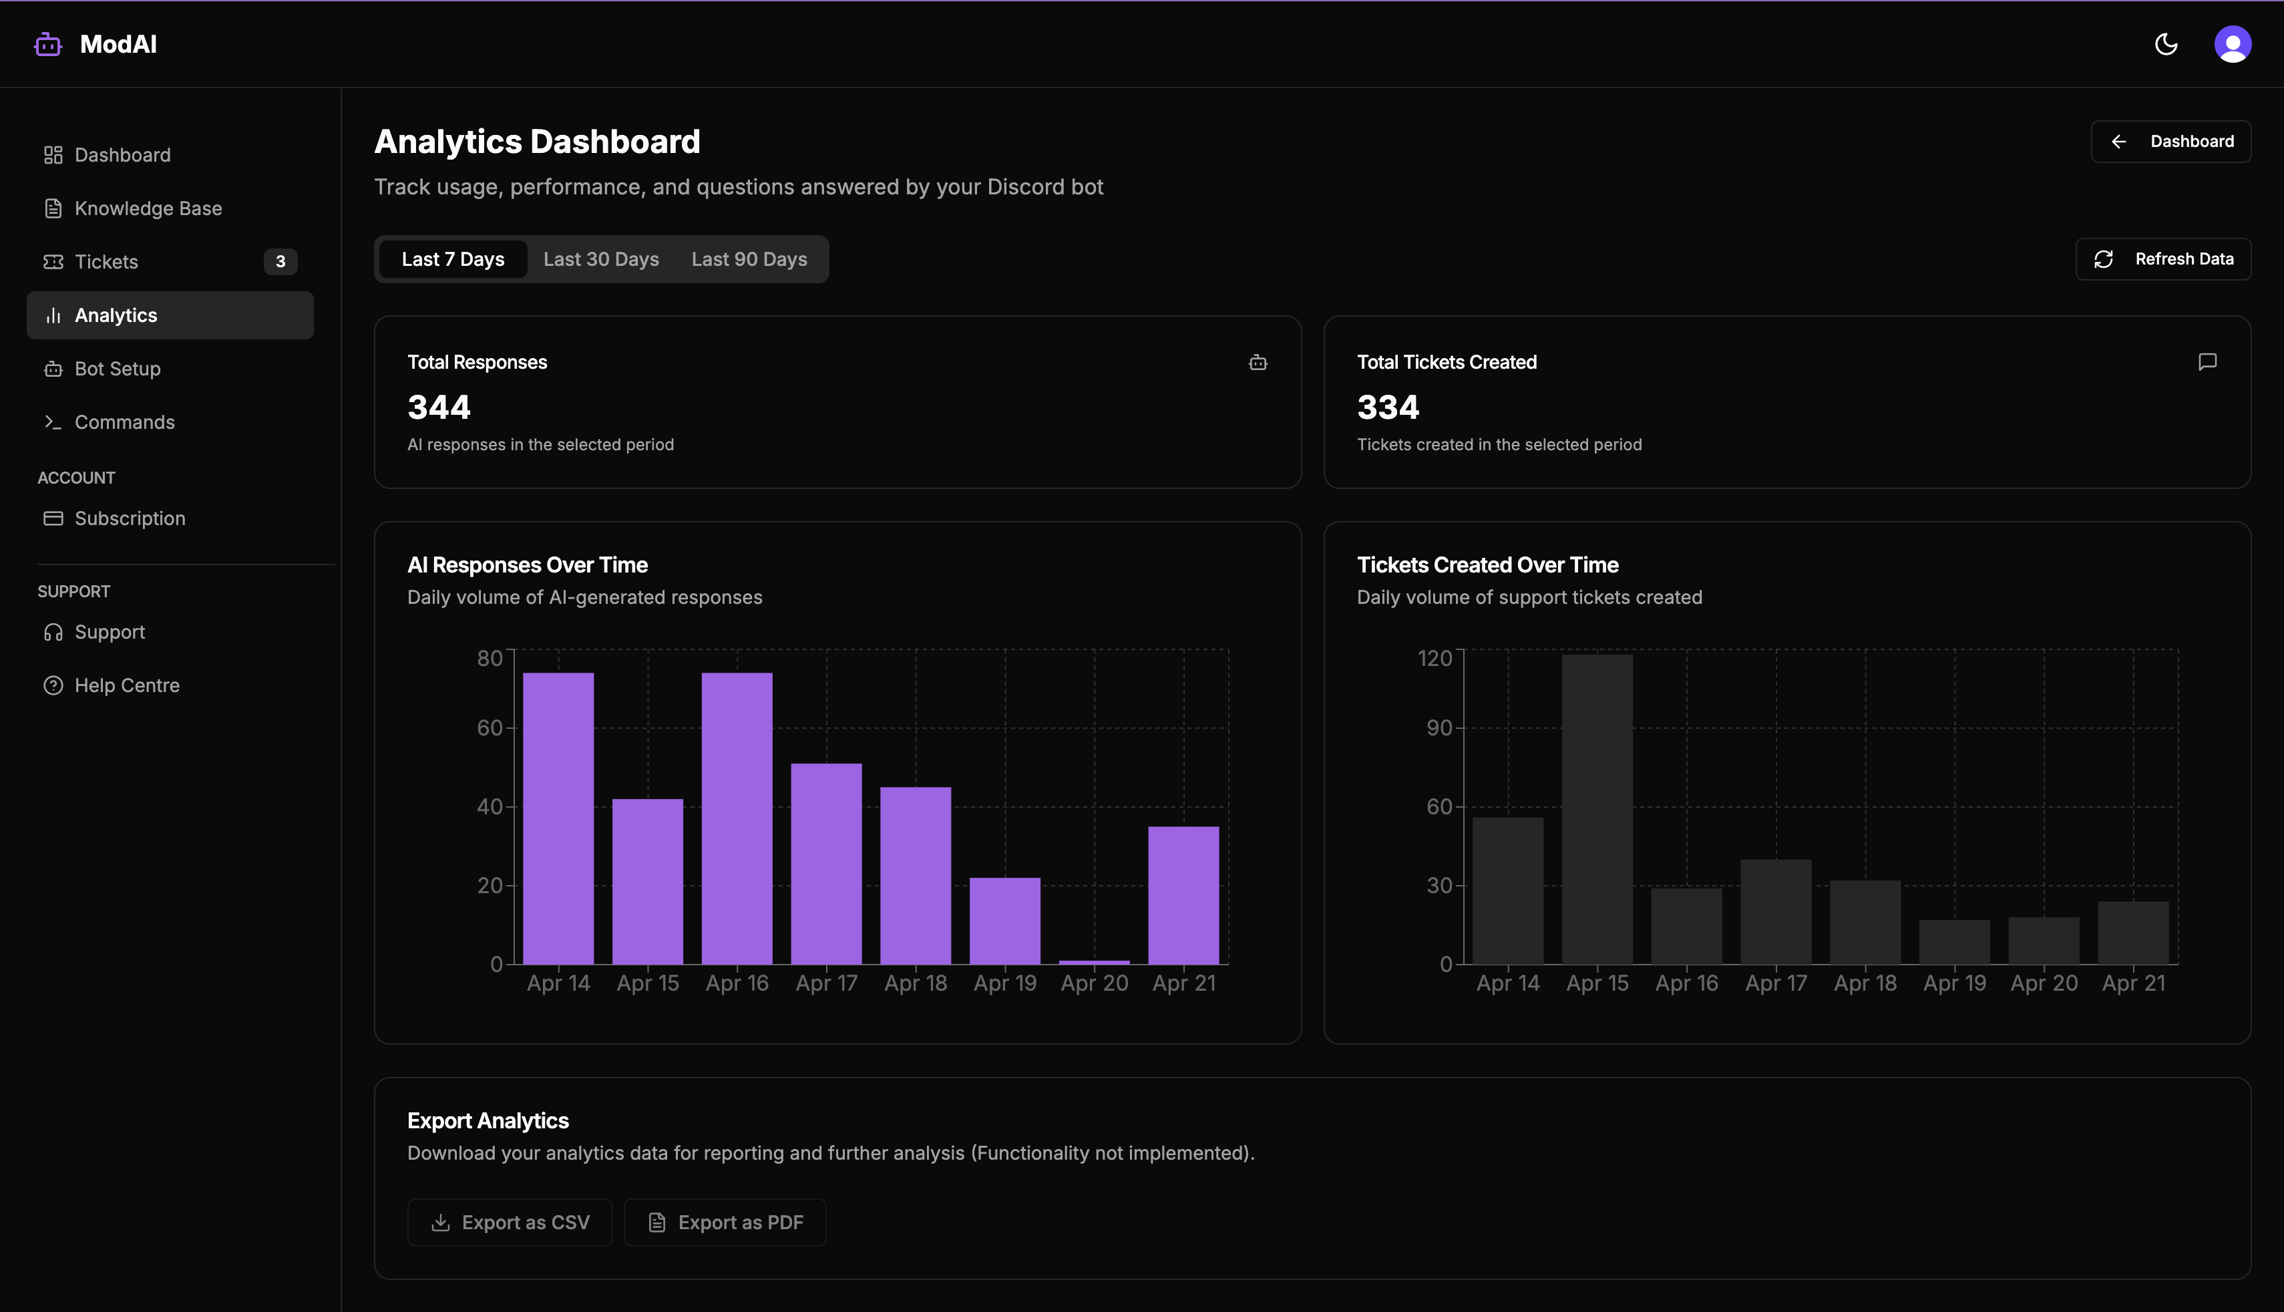The height and width of the screenshot is (1312, 2284).
Task: Click the Tickets icon in the sidebar
Action: click(52, 261)
